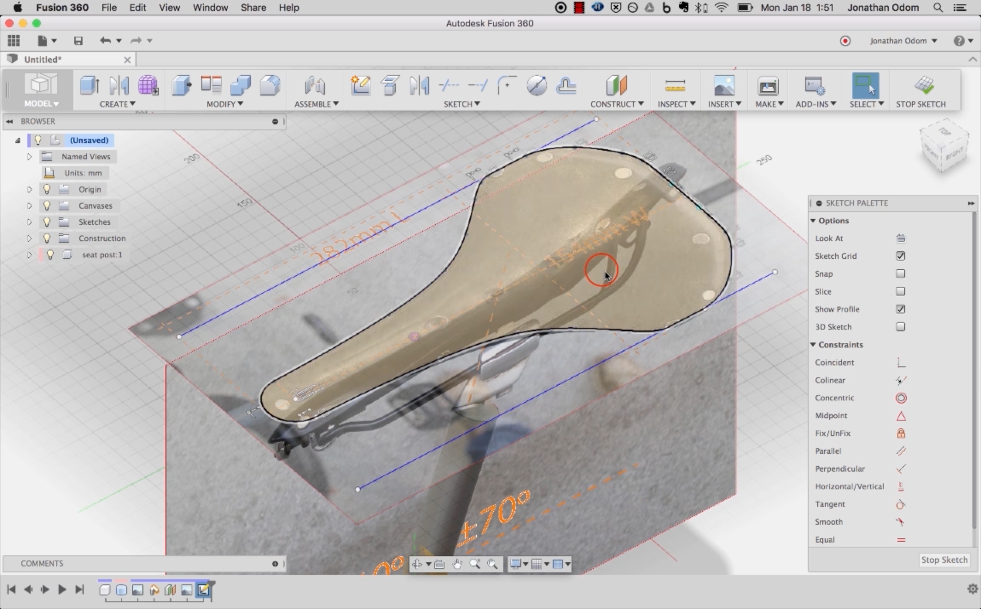Open the Window menu in menu bar

coord(210,8)
